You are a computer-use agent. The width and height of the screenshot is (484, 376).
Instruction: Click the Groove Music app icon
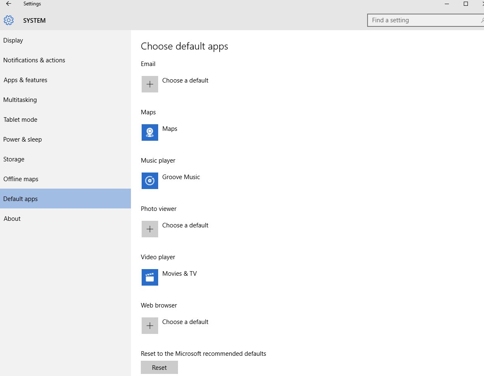pos(149,181)
